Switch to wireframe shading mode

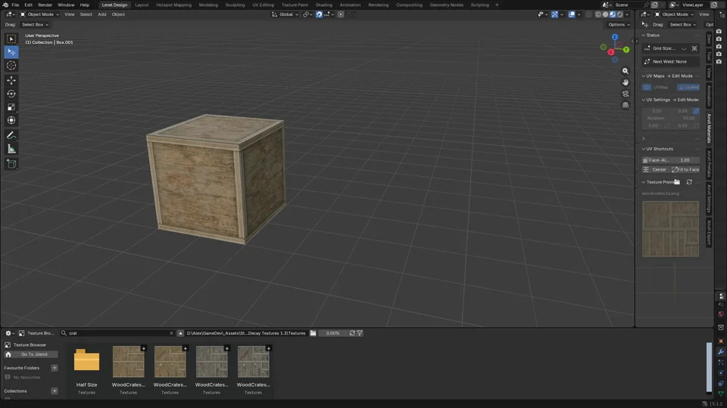click(598, 14)
